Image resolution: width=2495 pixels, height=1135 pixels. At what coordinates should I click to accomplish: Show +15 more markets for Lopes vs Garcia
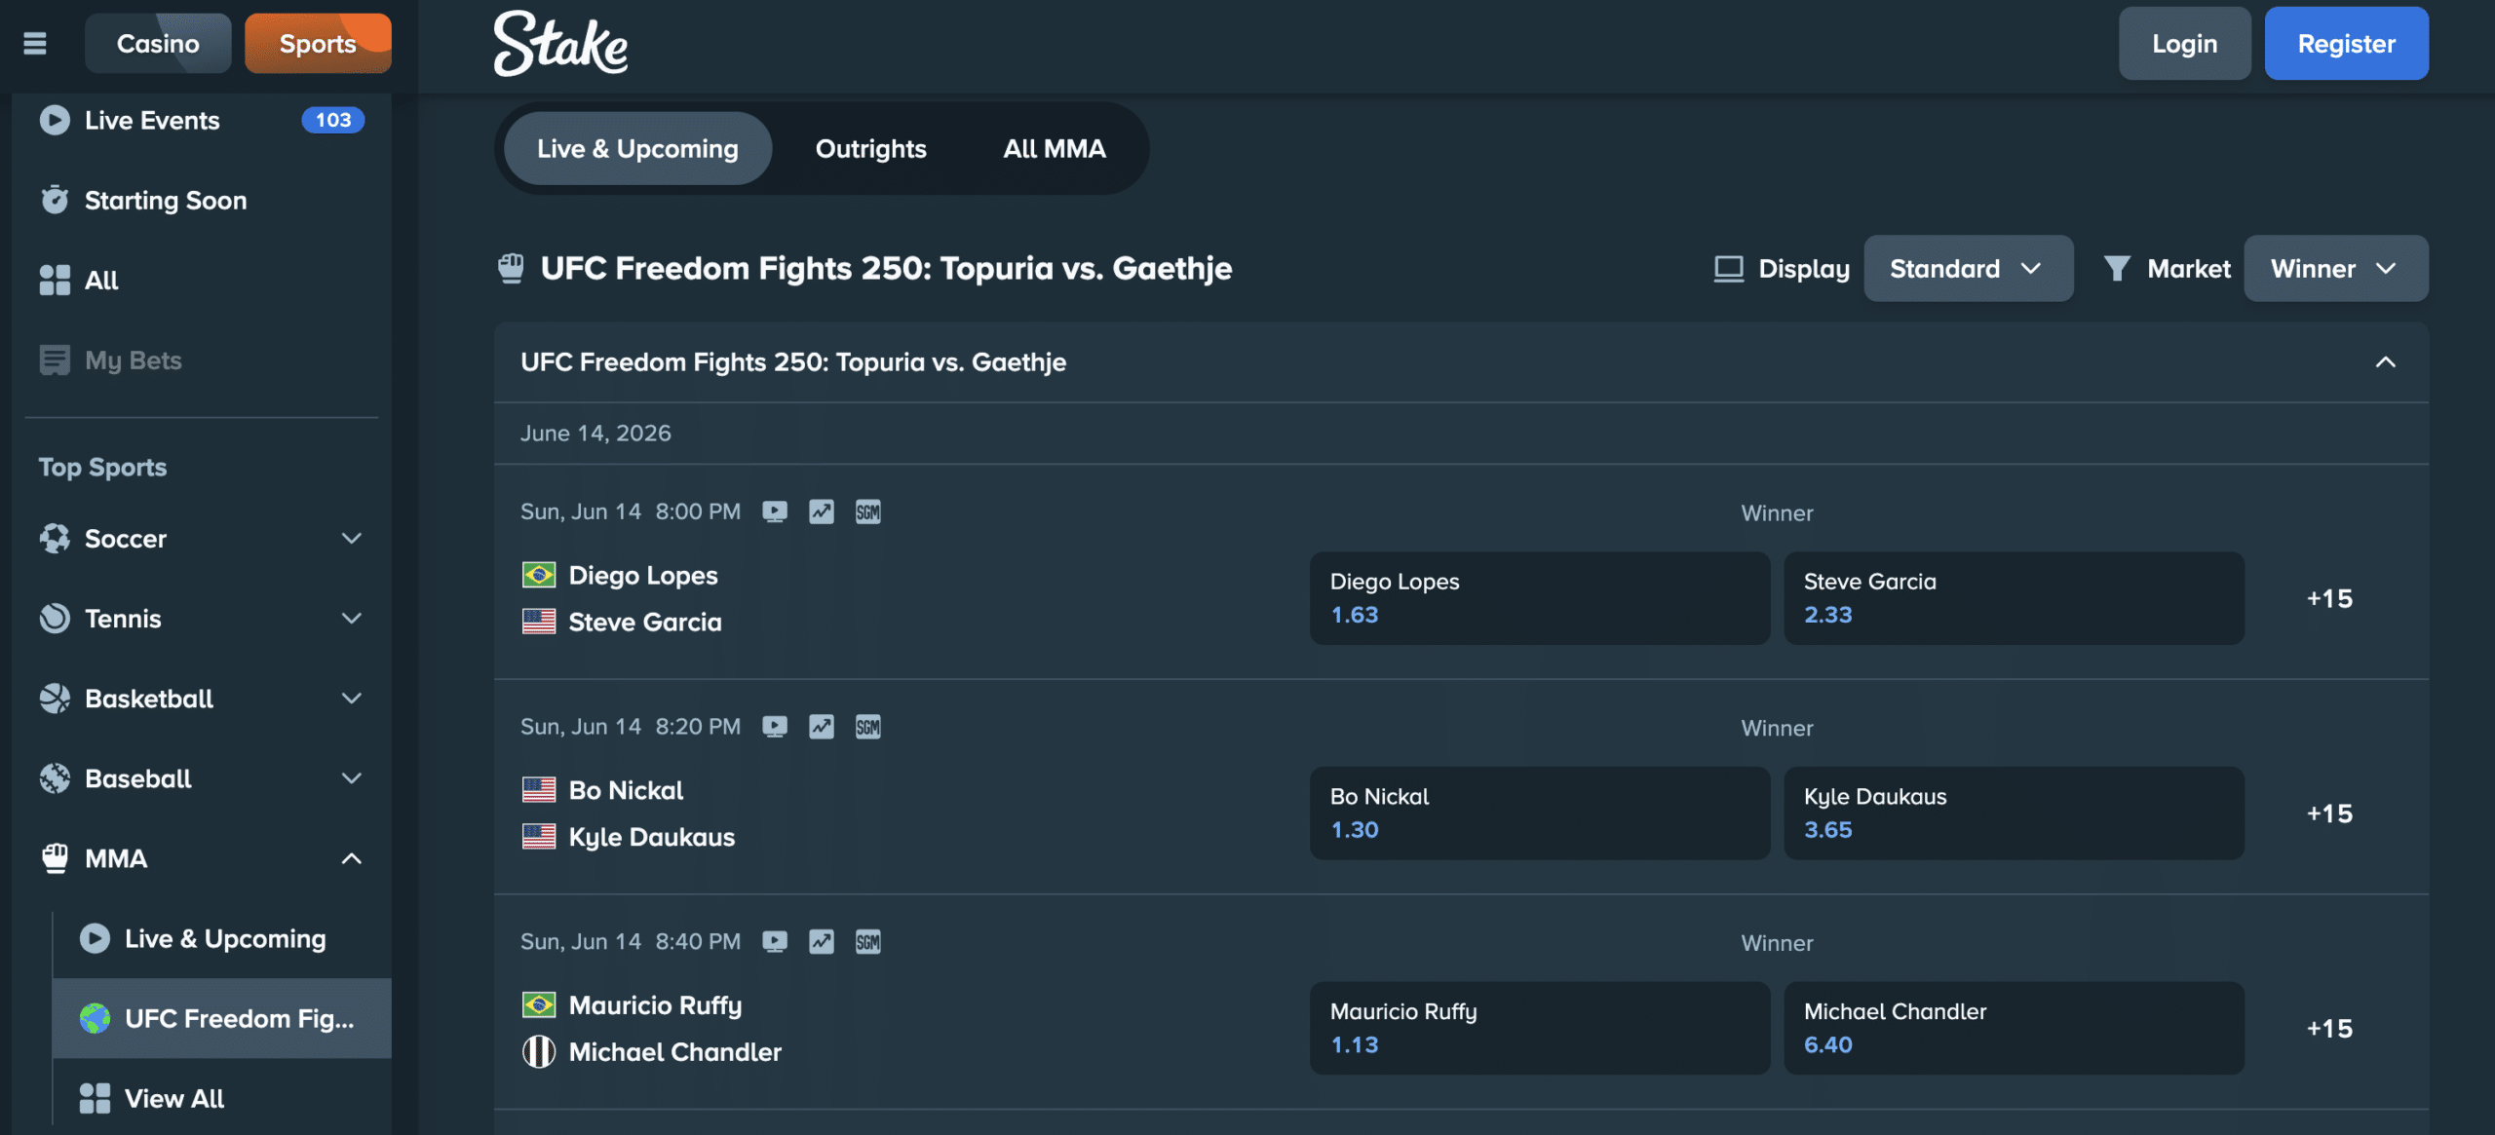pyautogui.click(x=2329, y=598)
